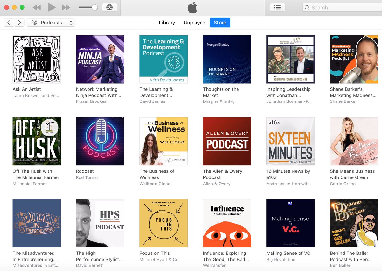Go back with the left chevron
Screen dimensions: 382x271
point(9,23)
